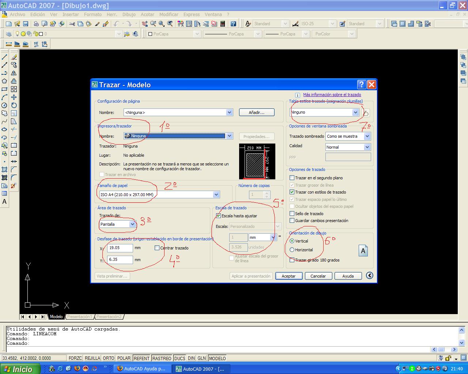Image resolution: width=468 pixels, height=374 pixels.
Task: Uncheck Escala hasta ajustar checkbox
Action: point(219,216)
